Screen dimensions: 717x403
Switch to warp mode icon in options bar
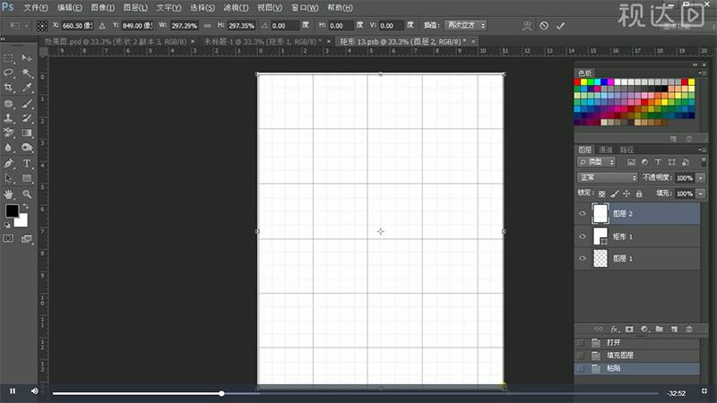[x=526, y=26]
